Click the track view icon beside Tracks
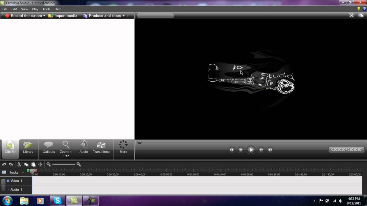 4,172
